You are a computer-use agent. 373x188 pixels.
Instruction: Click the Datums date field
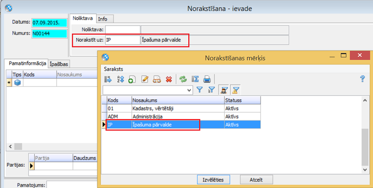[50, 23]
